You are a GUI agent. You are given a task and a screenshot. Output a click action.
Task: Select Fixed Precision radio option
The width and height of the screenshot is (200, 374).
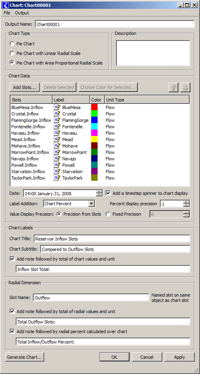(108, 214)
